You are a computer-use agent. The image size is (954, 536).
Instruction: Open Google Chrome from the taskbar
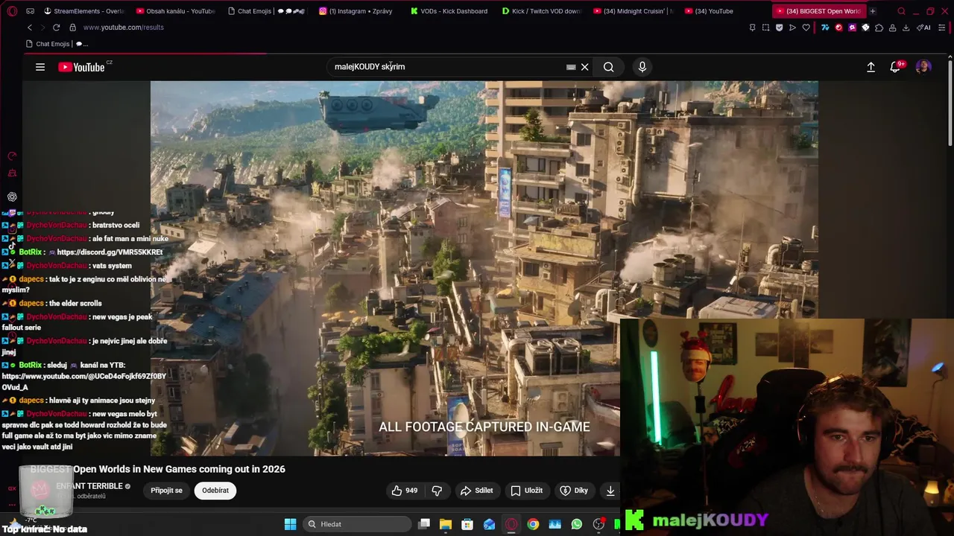tap(533, 524)
